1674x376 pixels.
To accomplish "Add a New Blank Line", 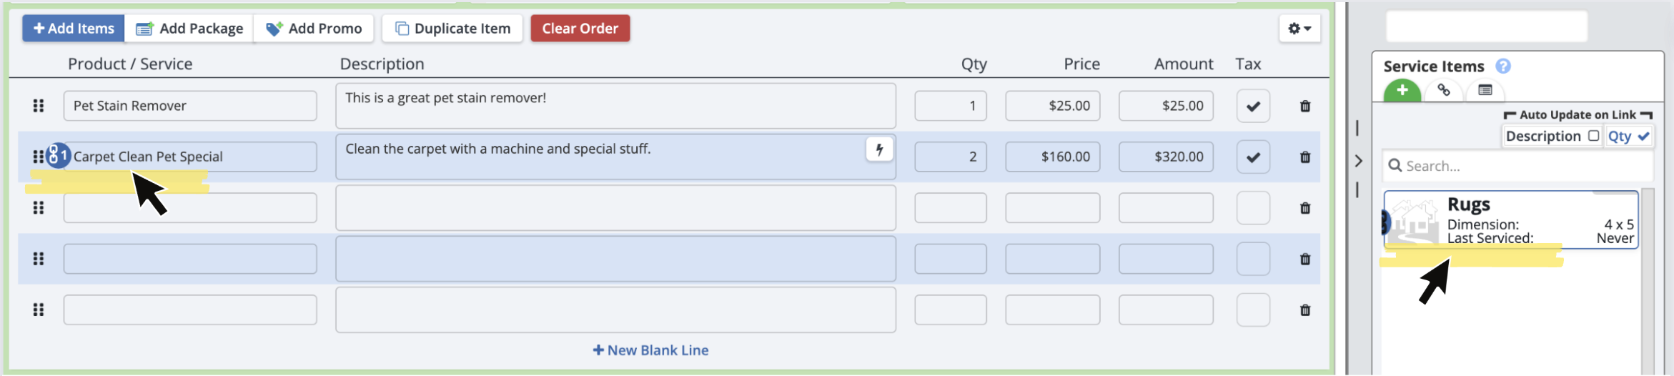I will pyautogui.click(x=650, y=350).
